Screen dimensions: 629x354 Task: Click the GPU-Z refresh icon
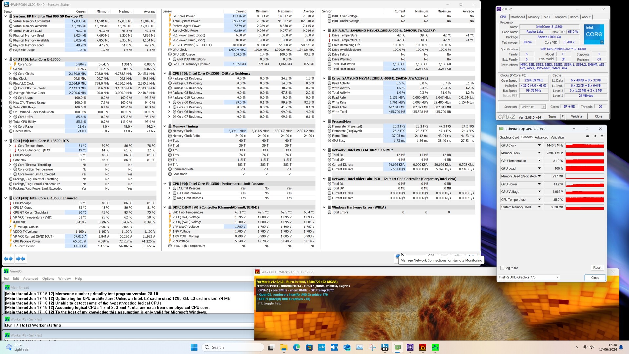point(595,137)
